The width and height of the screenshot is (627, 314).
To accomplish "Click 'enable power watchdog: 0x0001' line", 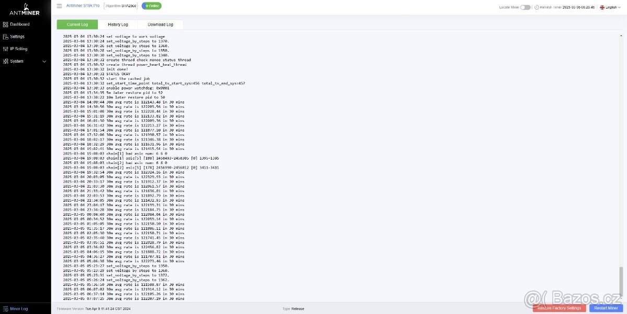I will coord(116,88).
